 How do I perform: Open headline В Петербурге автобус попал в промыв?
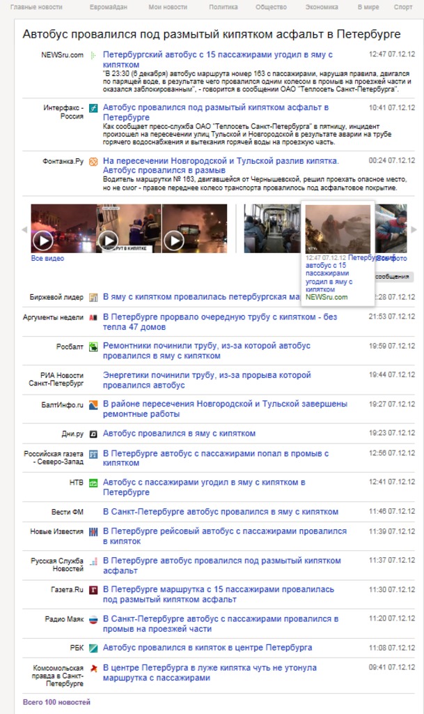coord(216,458)
